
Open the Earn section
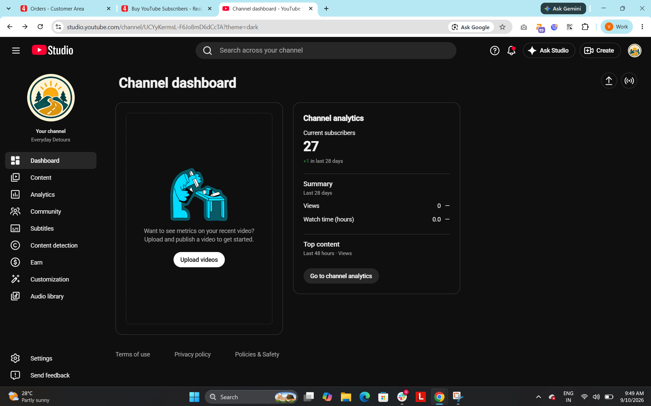click(51, 262)
